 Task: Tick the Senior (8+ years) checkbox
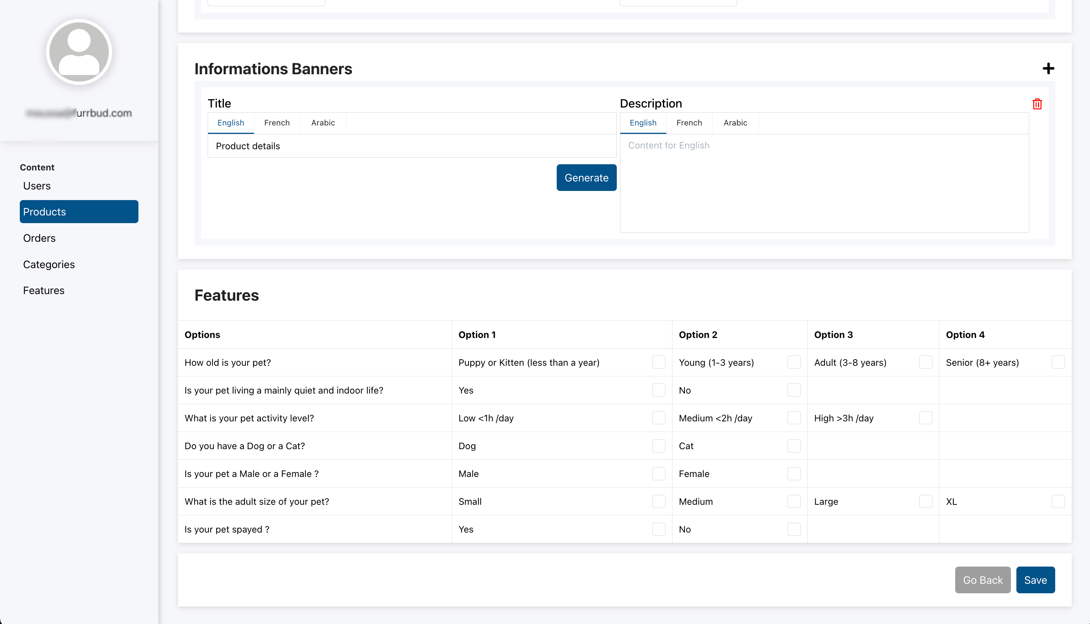click(x=1058, y=362)
